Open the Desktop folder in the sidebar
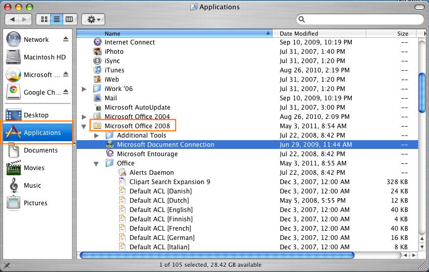The width and height of the screenshot is (429, 272). click(x=27, y=115)
